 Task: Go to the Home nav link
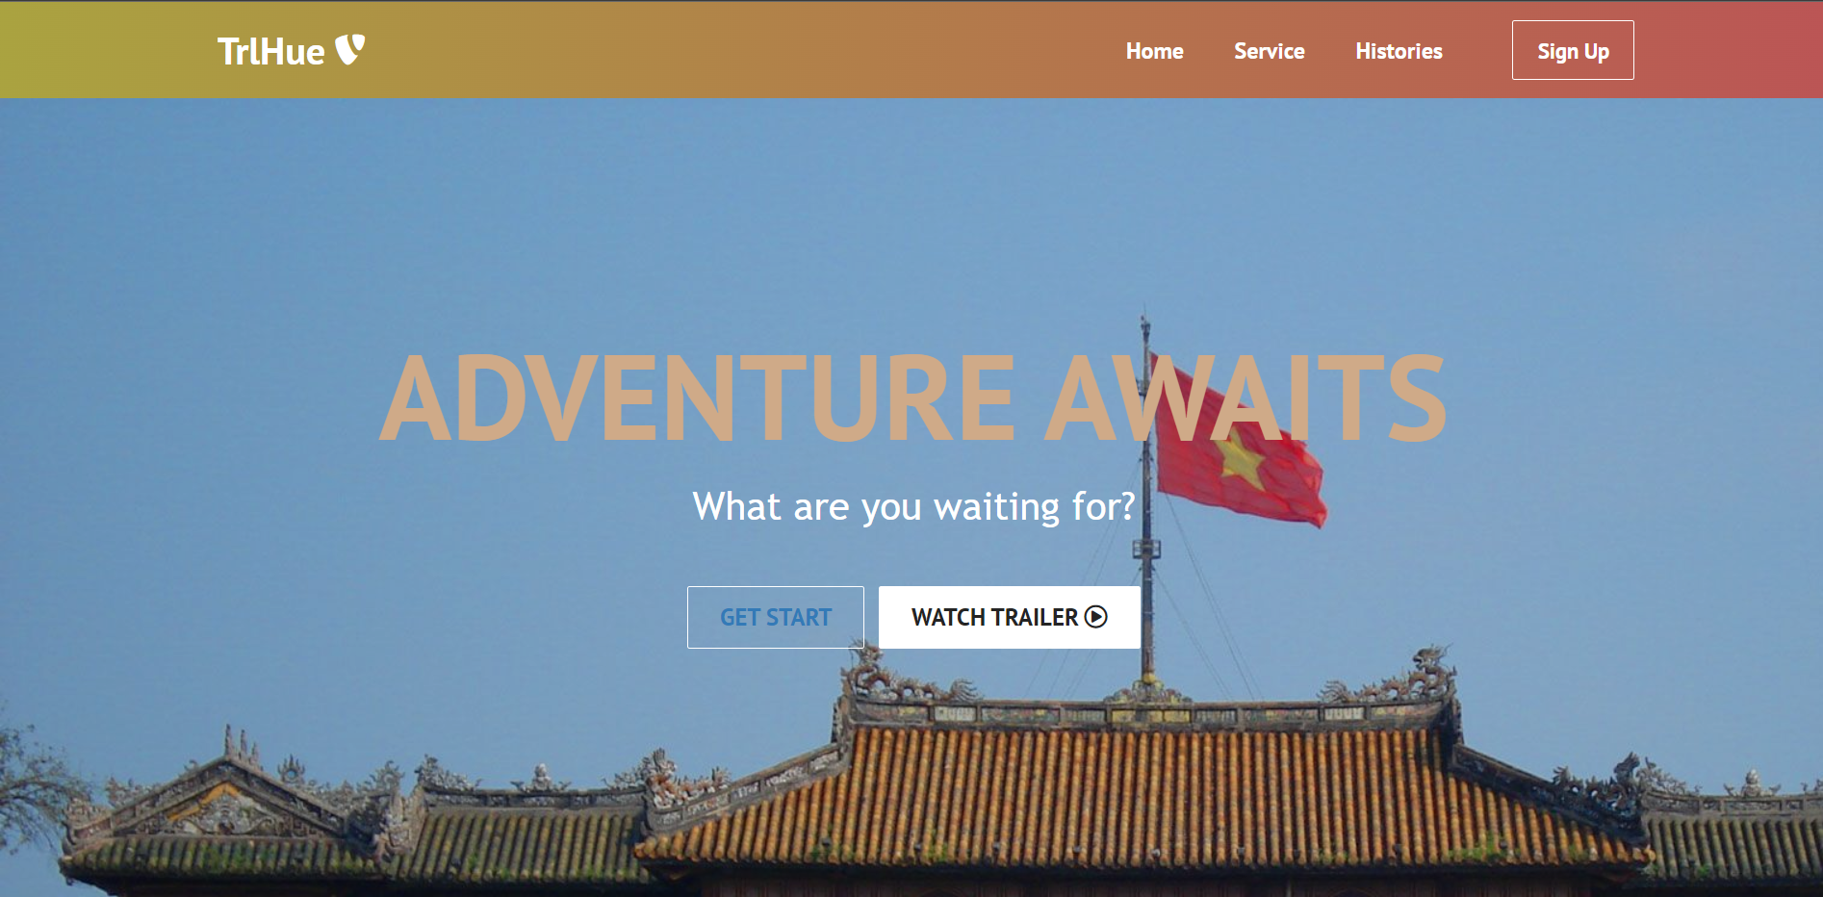click(x=1154, y=51)
